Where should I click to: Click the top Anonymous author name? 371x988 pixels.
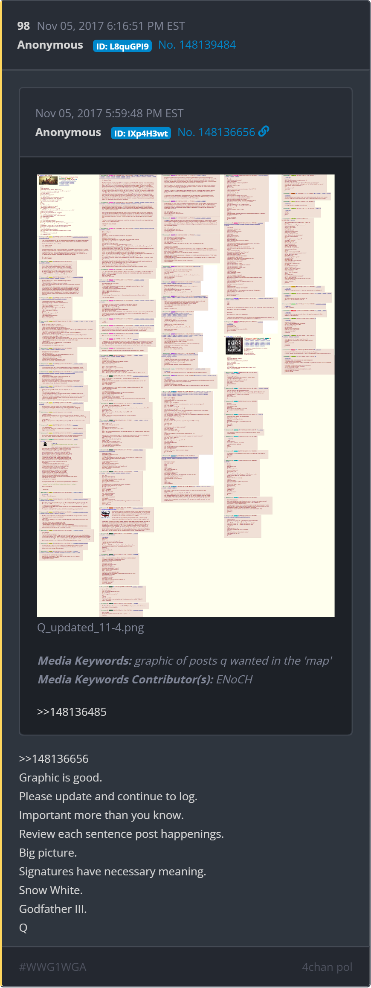coord(50,45)
